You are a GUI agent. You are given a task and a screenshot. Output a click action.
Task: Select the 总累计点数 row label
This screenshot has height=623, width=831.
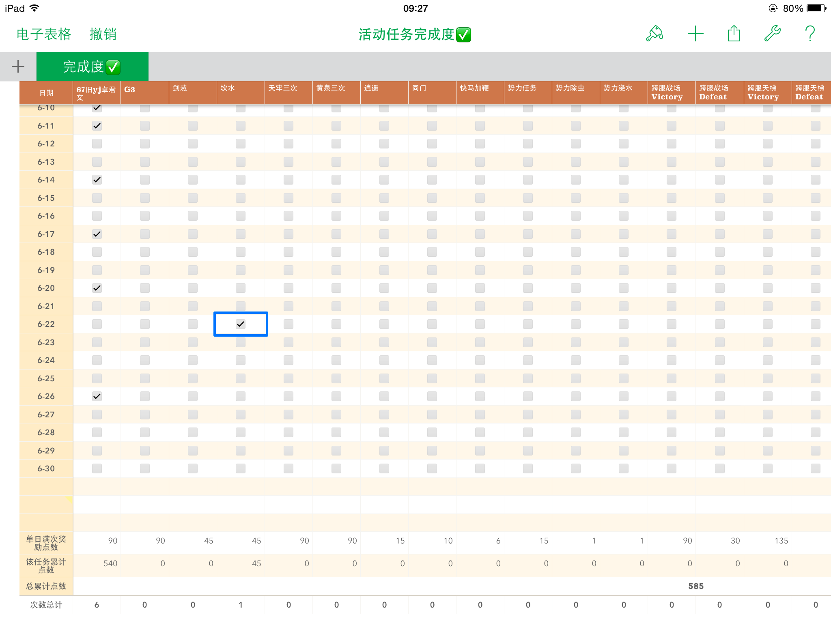coord(46,586)
